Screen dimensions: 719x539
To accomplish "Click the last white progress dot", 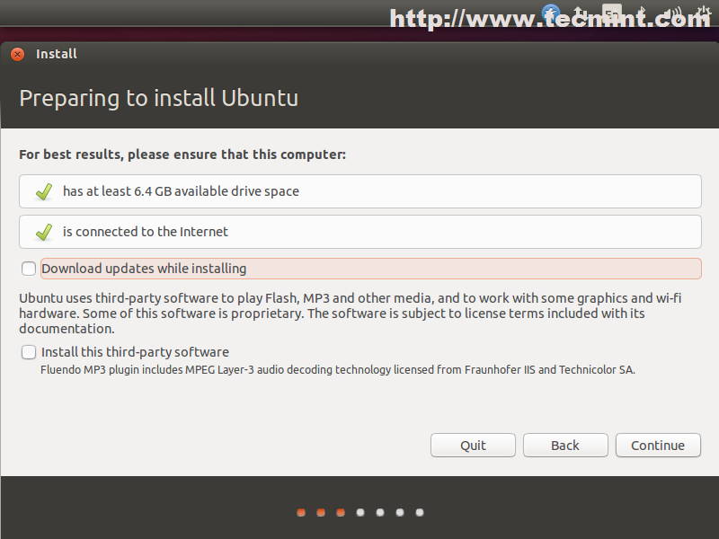I will [420, 513].
